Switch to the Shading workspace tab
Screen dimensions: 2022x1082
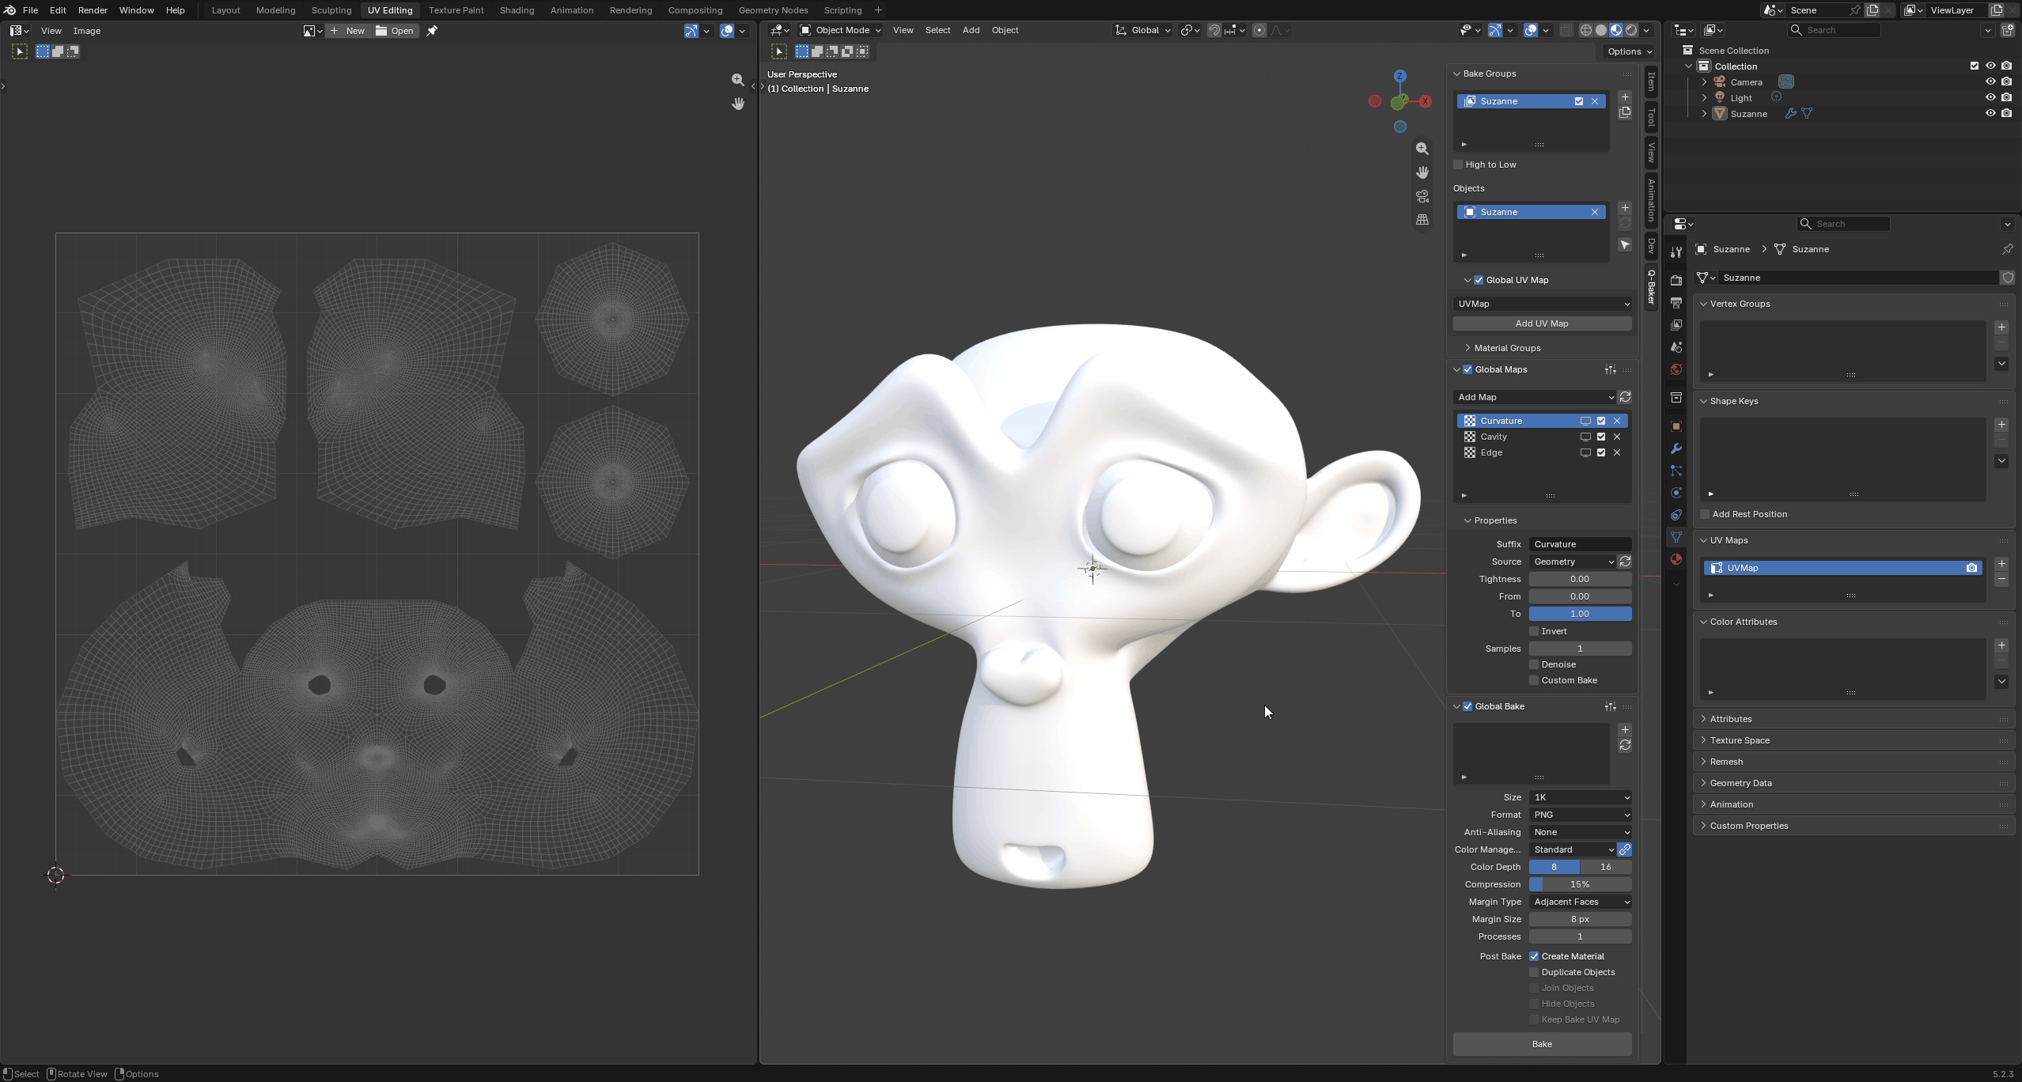tap(517, 10)
